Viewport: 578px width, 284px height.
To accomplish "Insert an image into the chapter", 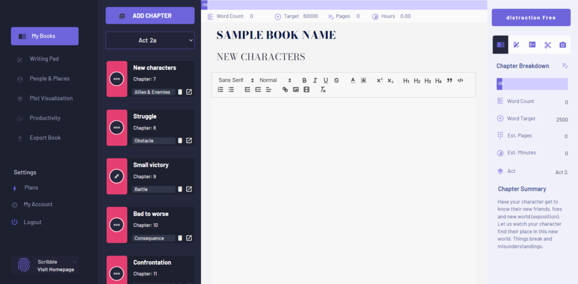I will [x=295, y=89].
